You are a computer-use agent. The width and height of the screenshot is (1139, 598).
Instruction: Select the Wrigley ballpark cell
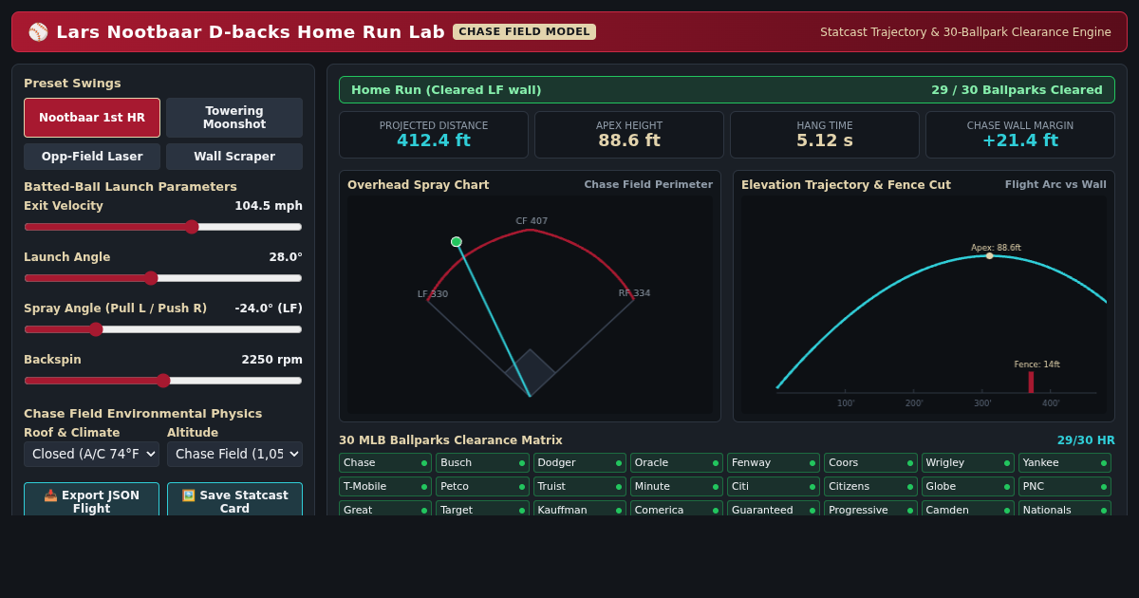(967, 463)
